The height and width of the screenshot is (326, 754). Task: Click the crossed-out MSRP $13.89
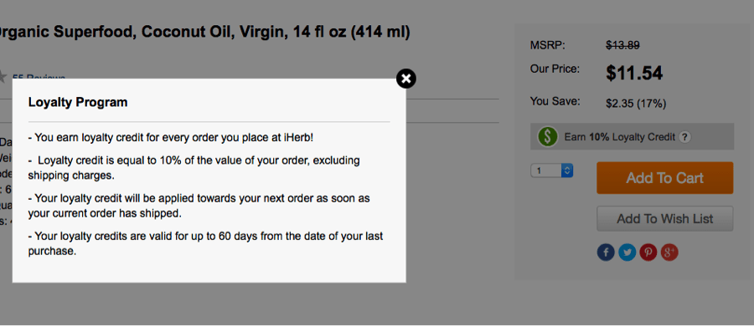(622, 46)
